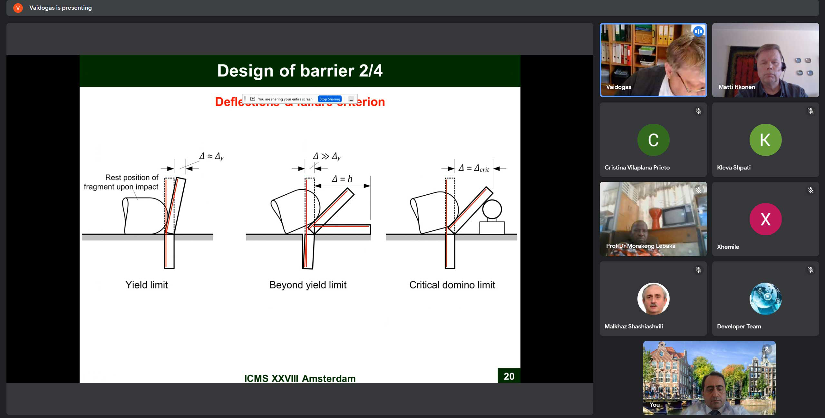Image resolution: width=825 pixels, height=418 pixels.
Task: Click muted mic icon on Cristina's tile
Action: click(698, 111)
